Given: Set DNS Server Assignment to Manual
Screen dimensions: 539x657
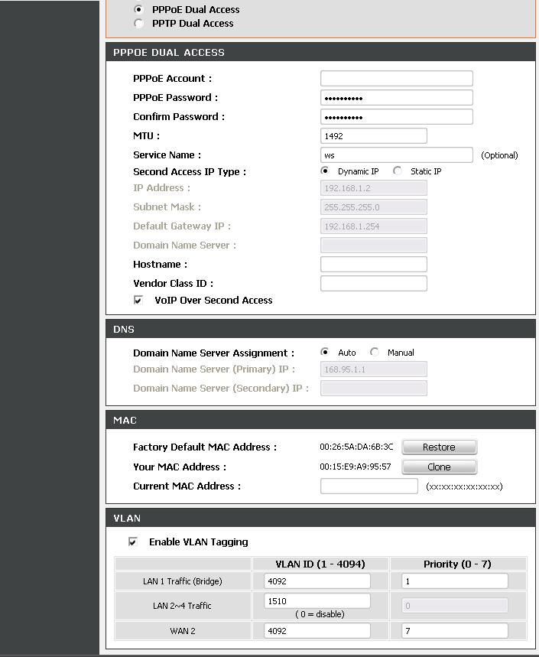Looking at the screenshot, I should tap(375, 353).
